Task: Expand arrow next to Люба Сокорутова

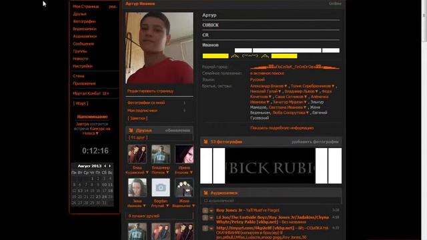Action: point(307,113)
